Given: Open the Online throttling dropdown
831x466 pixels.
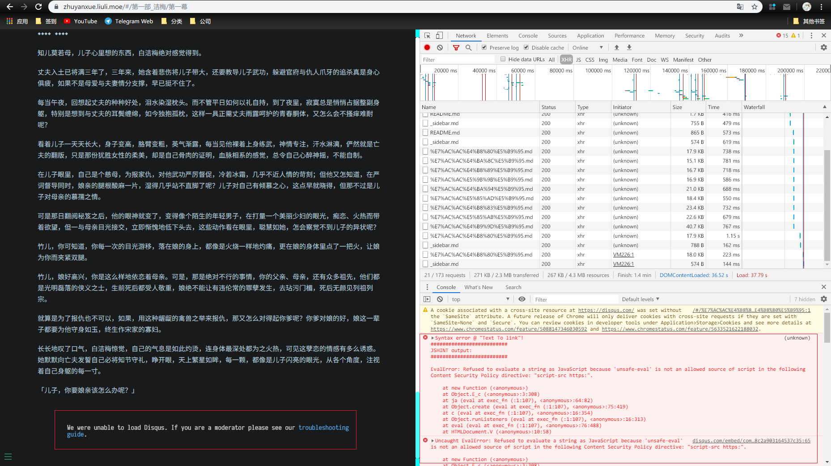Looking at the screenshot, I should pos(588,48).
